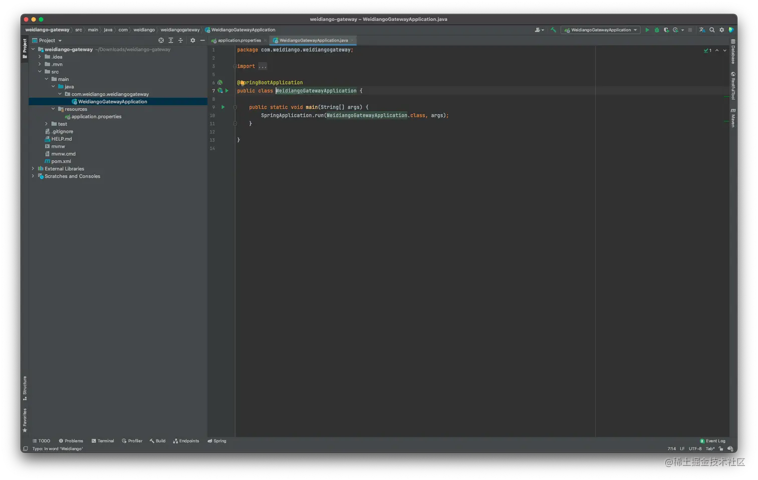The image size is (758, 480).
Task: Click UTF-8 encoding in status bar
Action: 695,448
